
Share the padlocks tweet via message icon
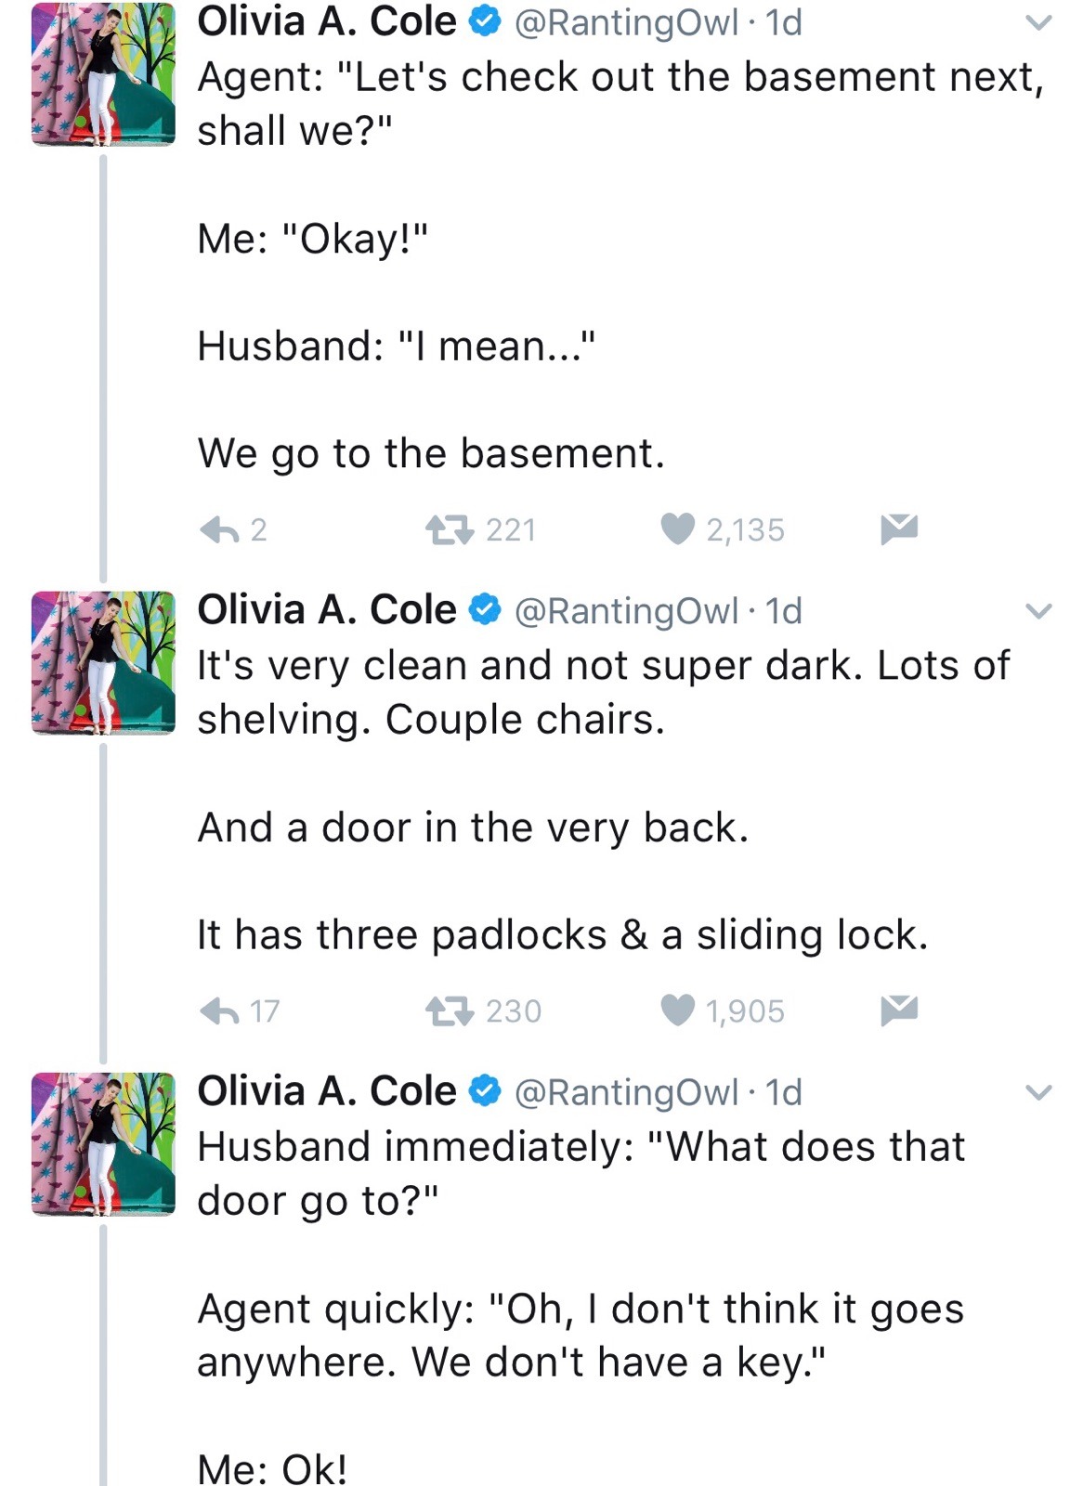(x=899, y=1010)
